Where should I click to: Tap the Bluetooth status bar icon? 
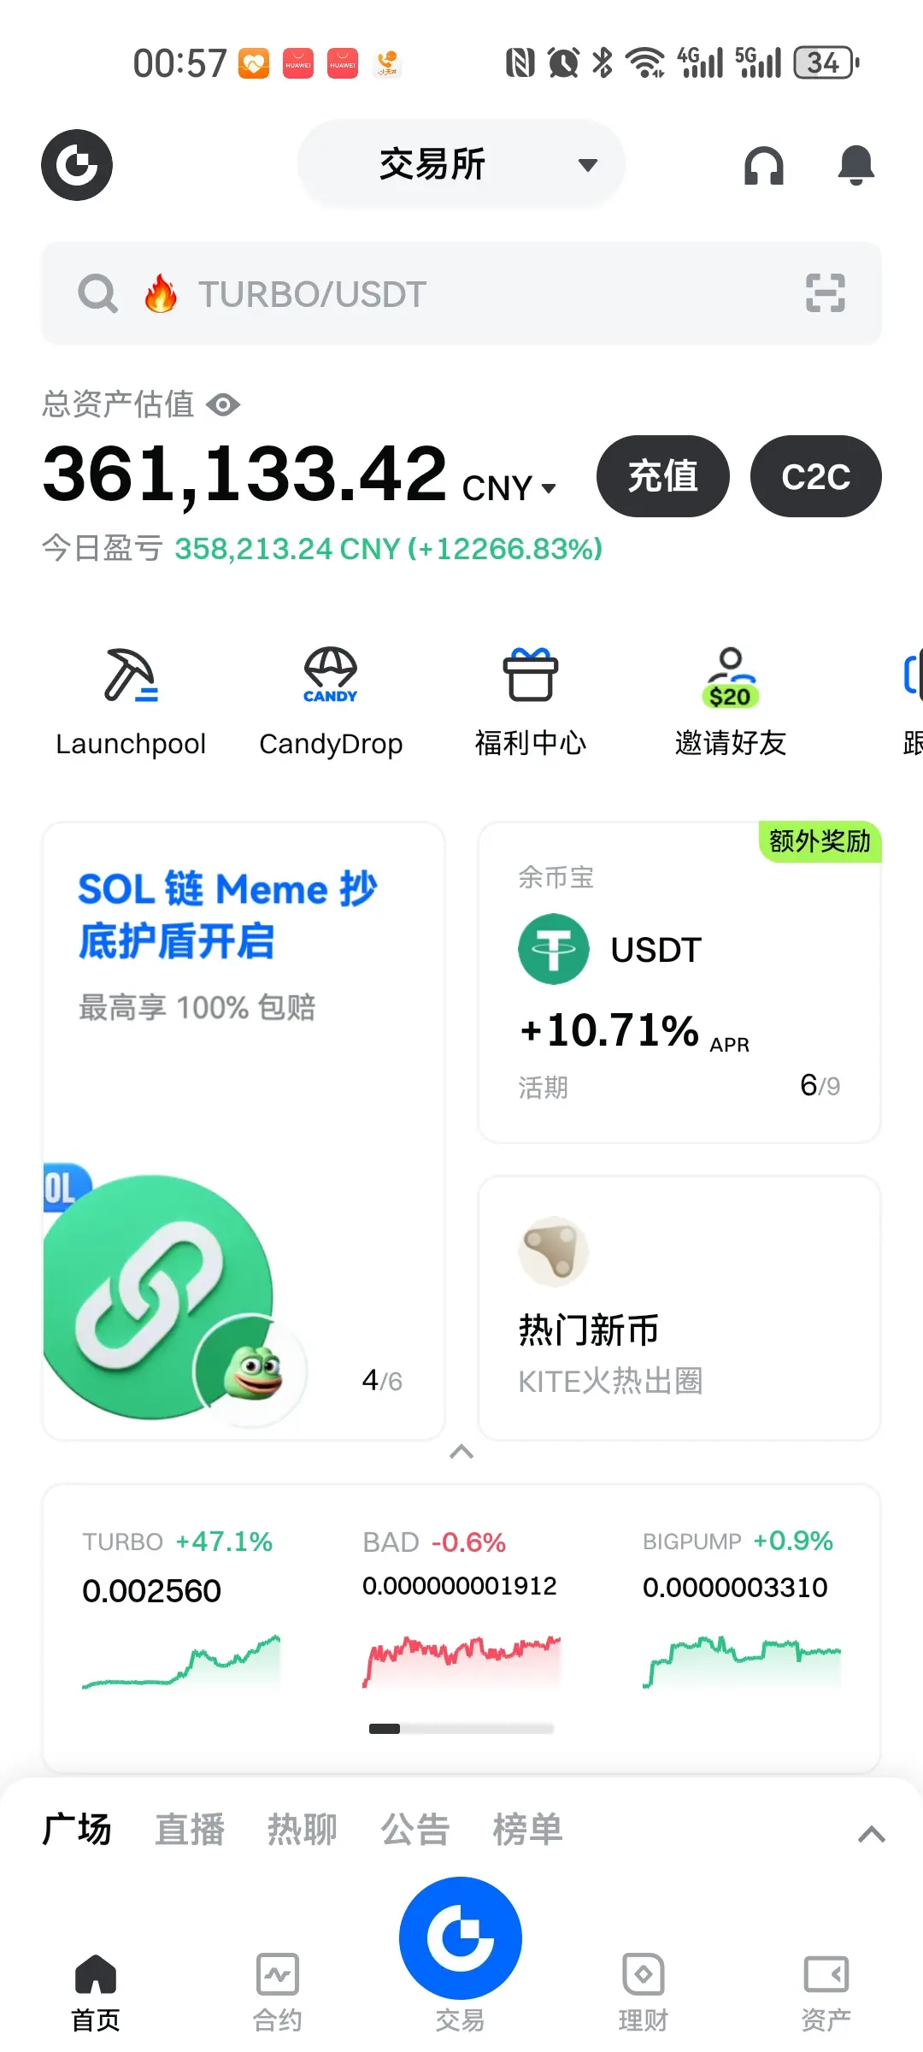coord(603,62)
